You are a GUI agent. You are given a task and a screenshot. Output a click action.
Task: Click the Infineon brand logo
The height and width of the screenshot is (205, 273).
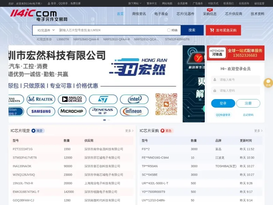[x=134, y=111]
